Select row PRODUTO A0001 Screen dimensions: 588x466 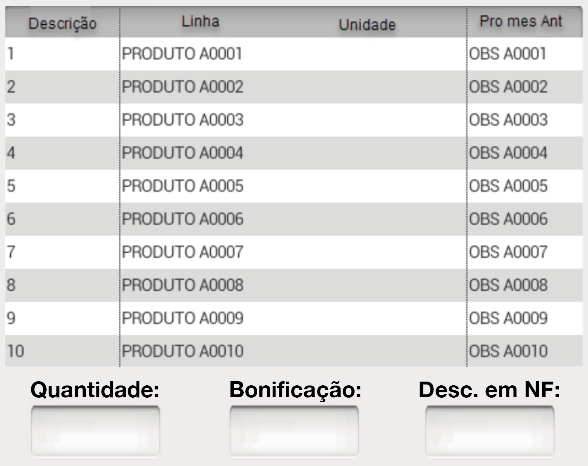[294, 54]
